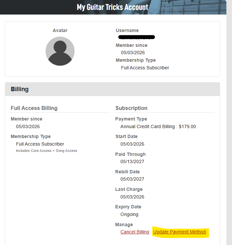This screenshot has width=232, height=245.
Task: Click the Manage label
Action: tap(124, 225)
